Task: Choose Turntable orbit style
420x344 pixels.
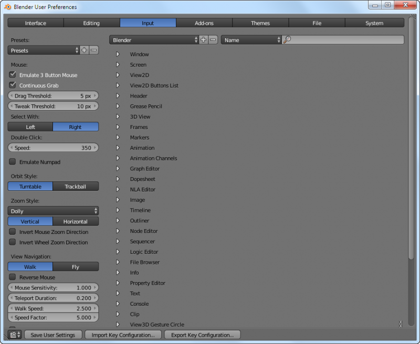Action: 30,187
